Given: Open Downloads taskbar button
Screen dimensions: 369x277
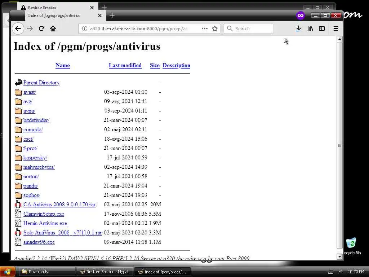Looking at the screenshot, I should [47, 272].
